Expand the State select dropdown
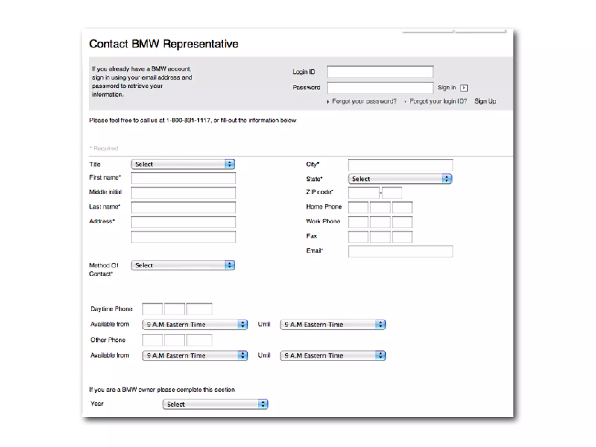 [x=400, y=179]
